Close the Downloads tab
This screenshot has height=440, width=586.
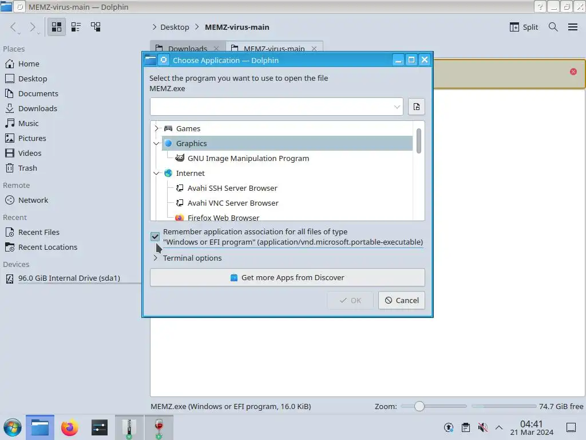(x=216, y=49)
